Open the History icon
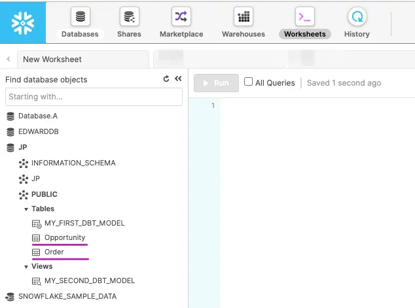The image size is (415, 308). (357, 16)
